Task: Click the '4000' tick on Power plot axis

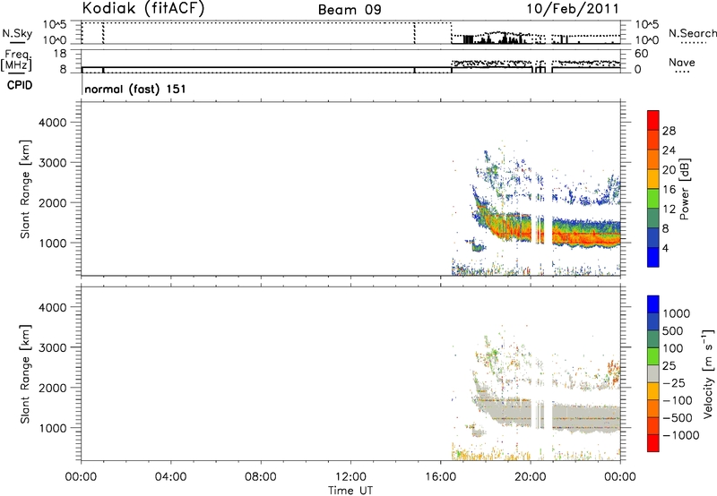Action: point(52,123)
